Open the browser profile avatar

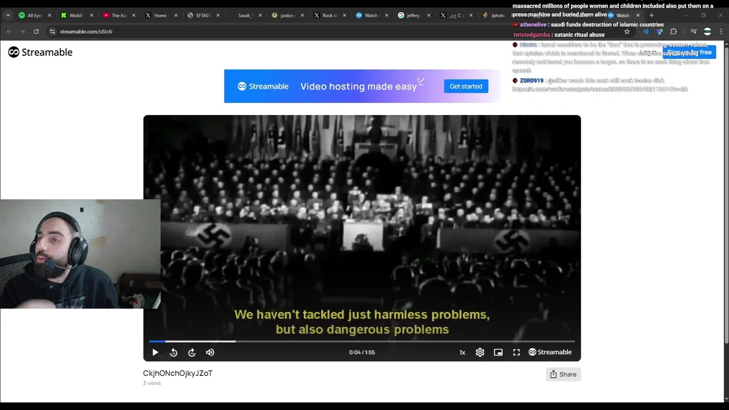coord(707,31)
